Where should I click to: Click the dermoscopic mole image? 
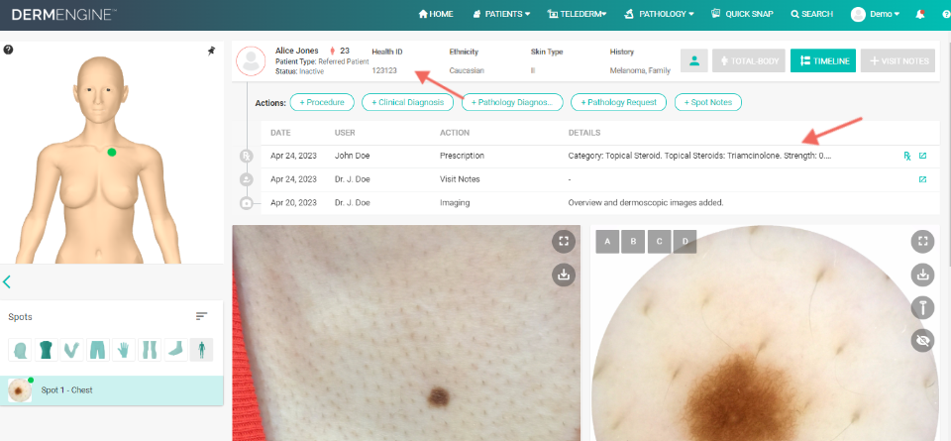[x=766, y=333]
